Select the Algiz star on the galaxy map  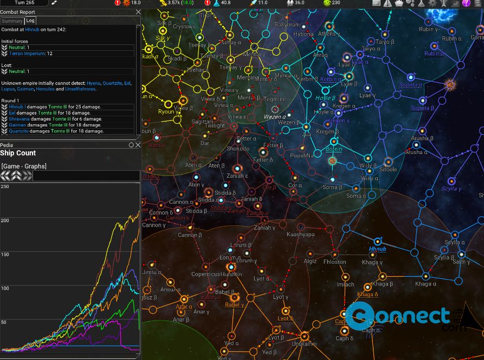(x=311, y=254)
